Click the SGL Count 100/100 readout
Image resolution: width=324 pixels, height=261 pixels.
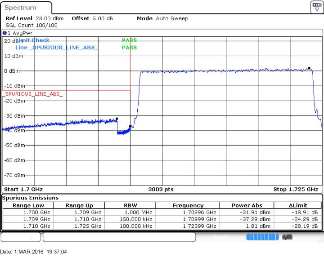click(31, 25)
